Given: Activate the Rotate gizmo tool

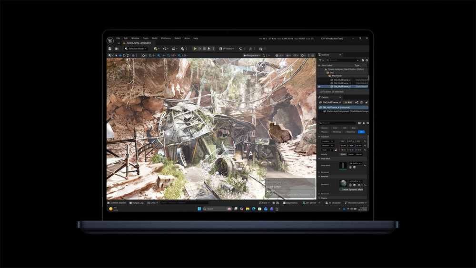Looking at the screenshot, I should [x=124, y=56].
